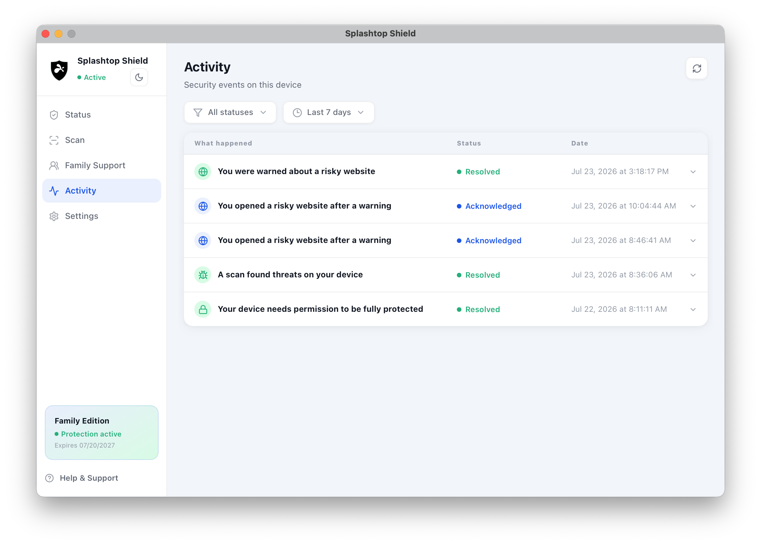This screenshot has height=545, width=761.
Task: Click the people icon beside Family Support
Action: tap(54, 165)
